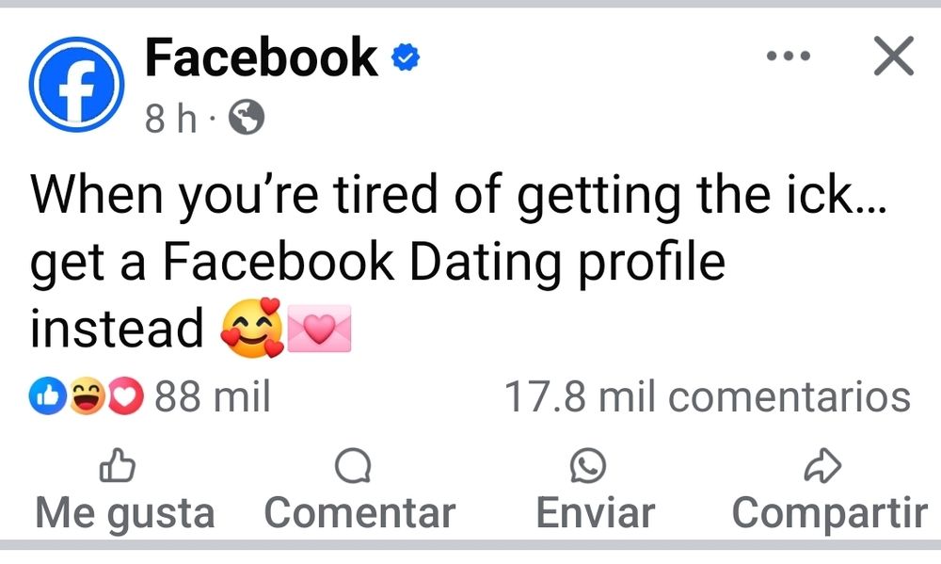
Task: Click the red heart love reaction icon
Action: pyautogui.click(x=125, y=395)
